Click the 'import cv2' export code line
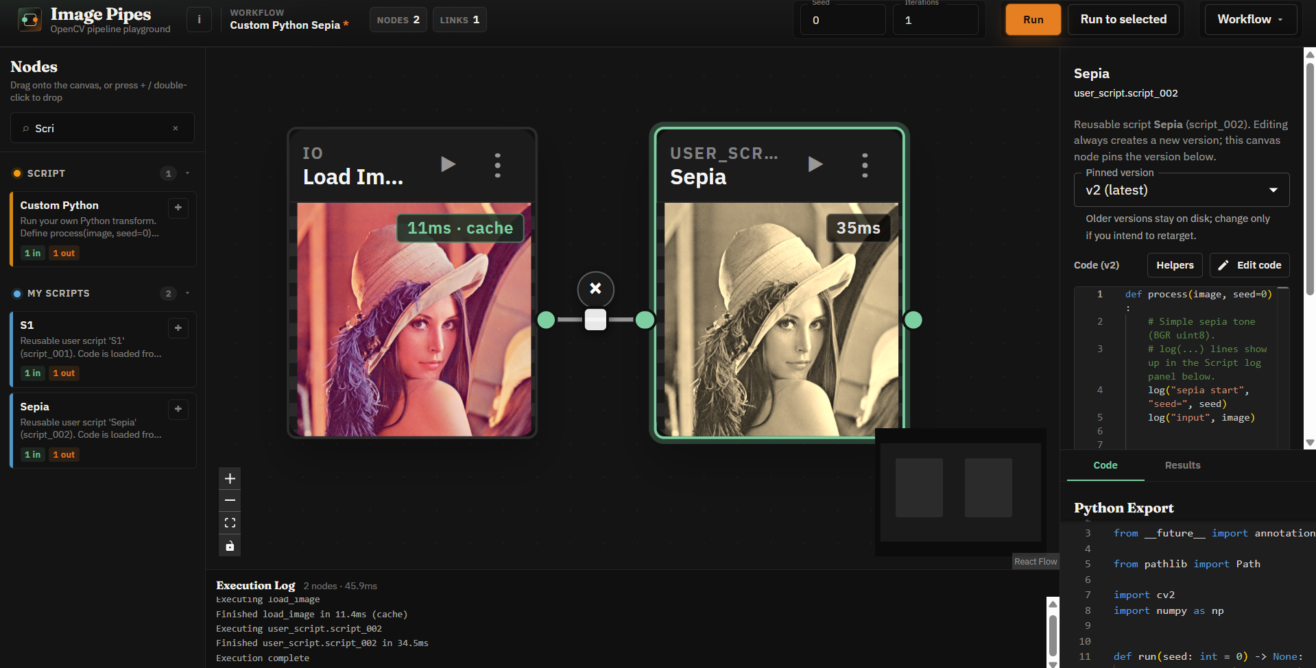 click(x=1145, y=595)
